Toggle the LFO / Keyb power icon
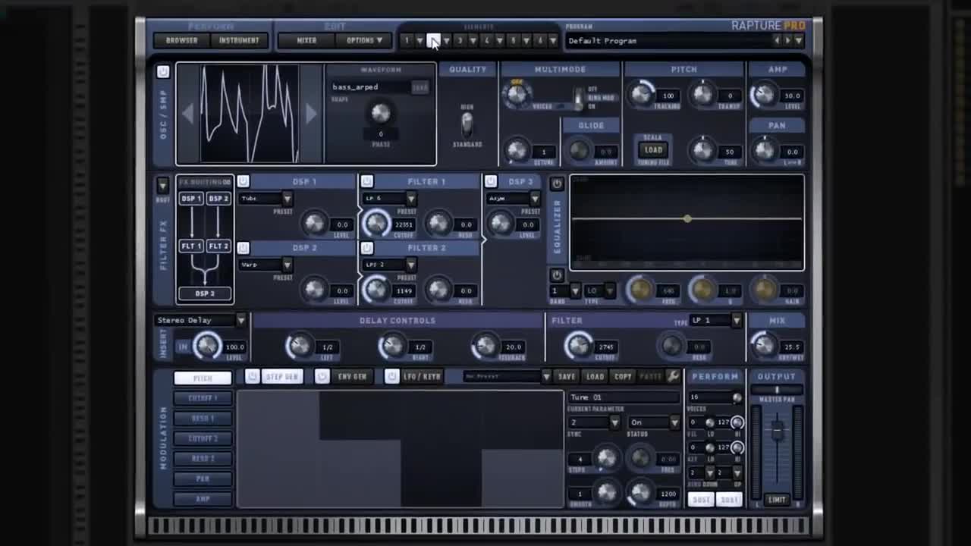 [391, 376]
